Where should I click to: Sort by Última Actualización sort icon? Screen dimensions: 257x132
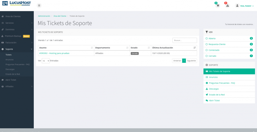(194, 48)
